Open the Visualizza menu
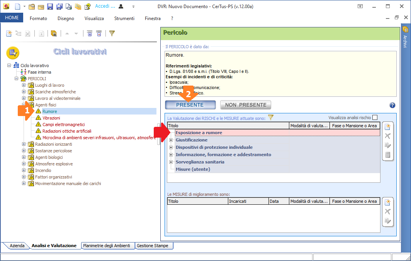Screen dimensions: 411x261 point(94,18)
